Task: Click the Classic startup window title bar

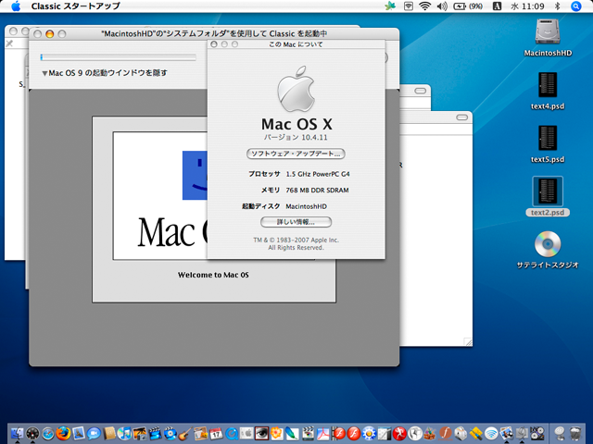Action: point(214,34)
